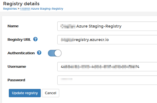Screen dimensions: 157x103
Task: Click the white knob of Authentication switch
Action: pos(58,53)
